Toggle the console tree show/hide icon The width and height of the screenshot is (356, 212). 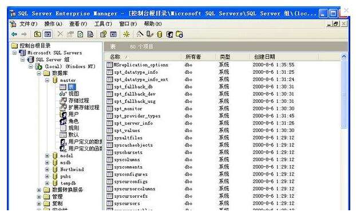(x=48, y=34)
